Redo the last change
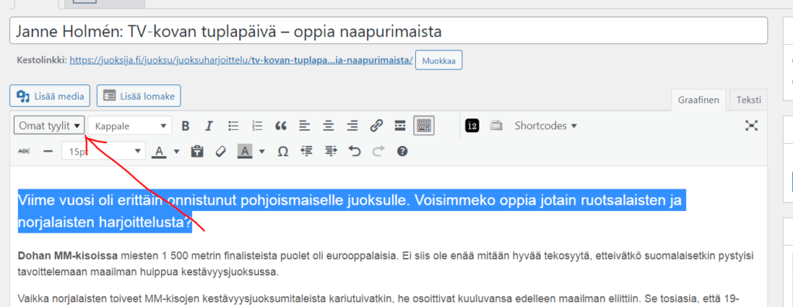The image size is (793, 307). click(x=378, y=151)
